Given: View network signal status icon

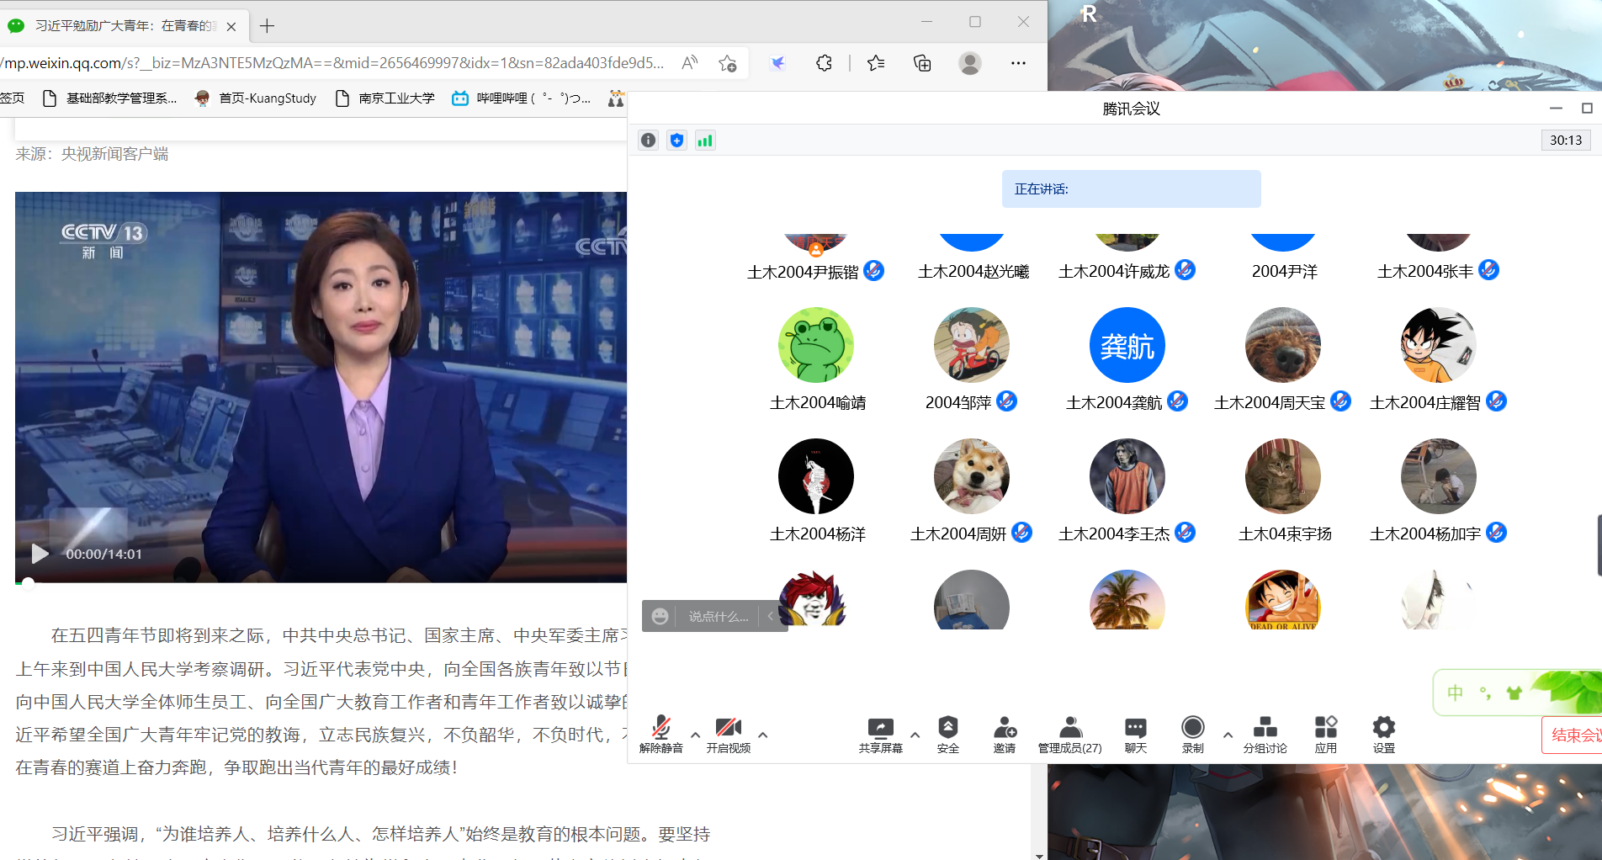Looking at the screenshot, I should click(705, 141).
